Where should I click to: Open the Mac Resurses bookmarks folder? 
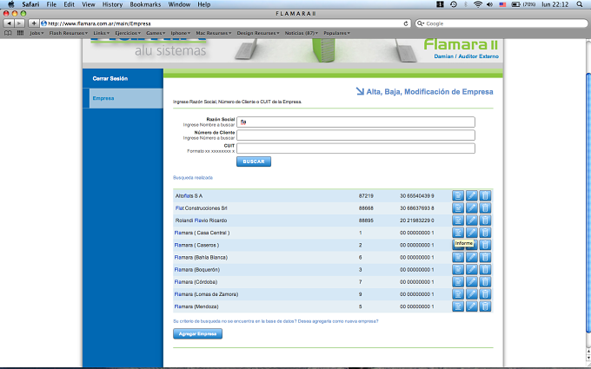214,33
